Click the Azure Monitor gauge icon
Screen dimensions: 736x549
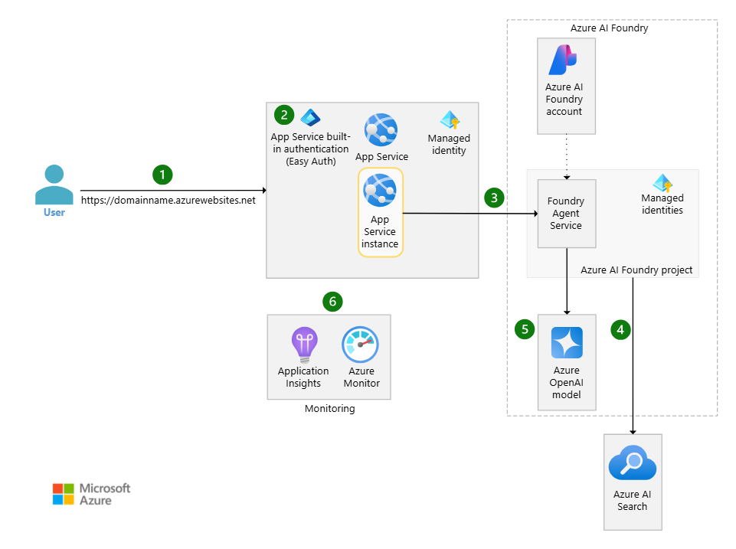click(x=361, y=345)
